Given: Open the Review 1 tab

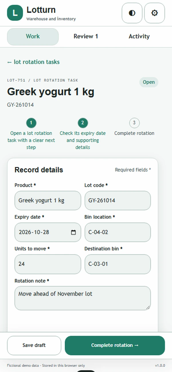Looking at the screenshot, I should pyautogui.click(x=86, y=37).
